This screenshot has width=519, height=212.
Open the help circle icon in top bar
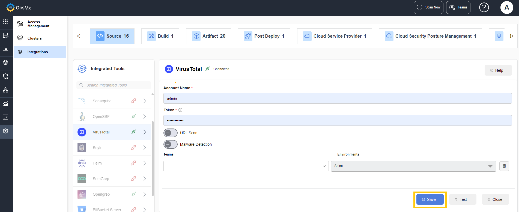(x=484, y=7)
